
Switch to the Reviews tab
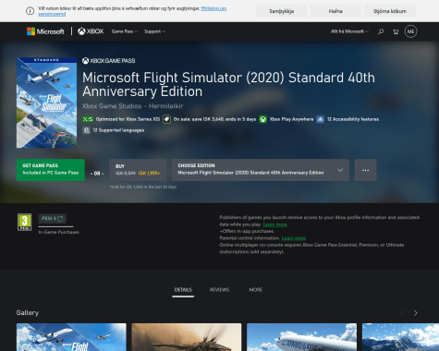[x=219, y=290]
